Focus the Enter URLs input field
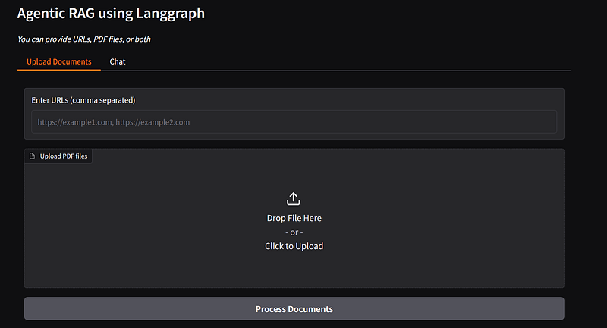 point(294,122)
